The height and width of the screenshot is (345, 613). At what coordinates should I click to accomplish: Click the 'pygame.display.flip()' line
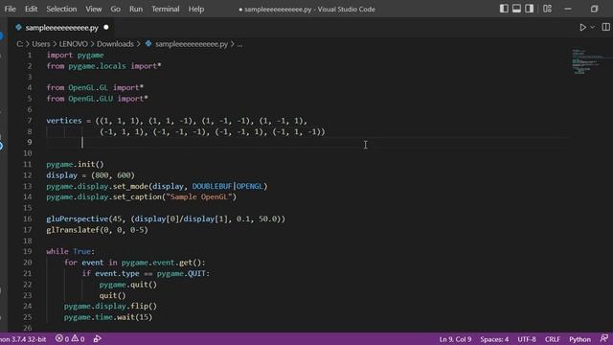point(110,307)
